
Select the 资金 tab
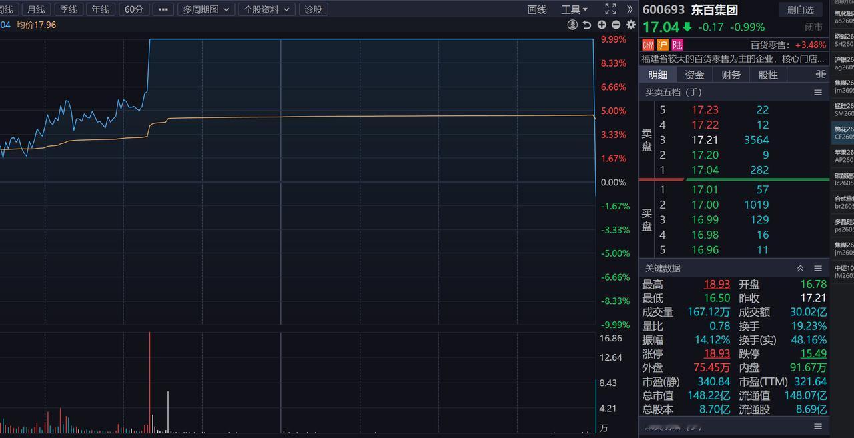pyautogui.click(x=694, y=75)
